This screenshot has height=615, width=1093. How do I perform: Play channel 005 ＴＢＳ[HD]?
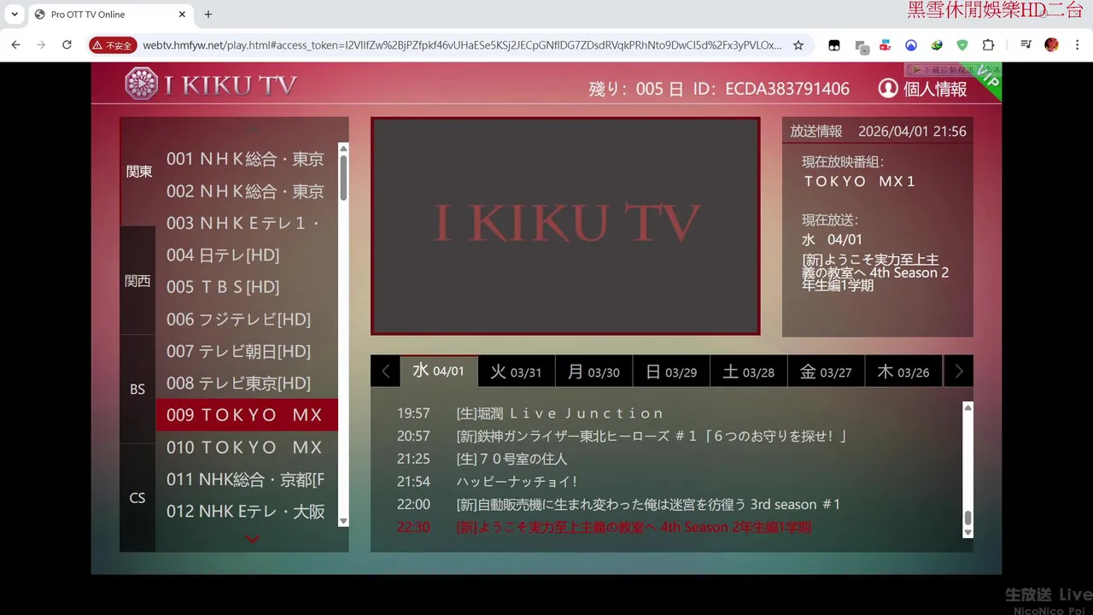[247, 287]
